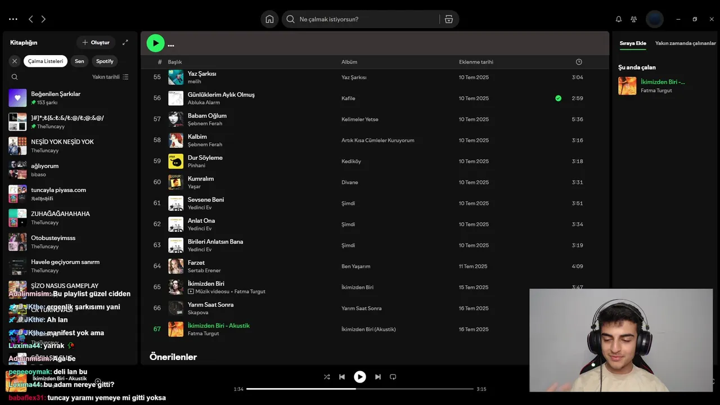Open artist Skapova under Yarım Saat Sonra
The height and width of the screenshot is (405, 720).
coord(198,313)
